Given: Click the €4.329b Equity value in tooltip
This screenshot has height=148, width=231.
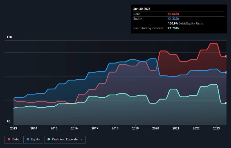Looking at the screenshot, I should click(173, 19).
